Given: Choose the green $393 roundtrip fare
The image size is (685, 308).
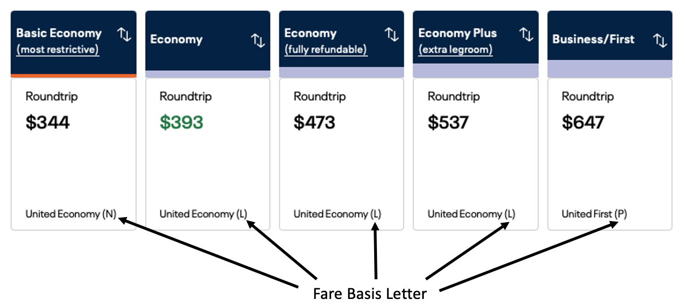Looking at the screenshot, I should (181, 122).
